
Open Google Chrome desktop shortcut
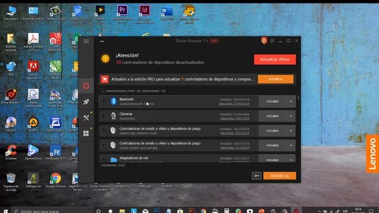[55, 180]
